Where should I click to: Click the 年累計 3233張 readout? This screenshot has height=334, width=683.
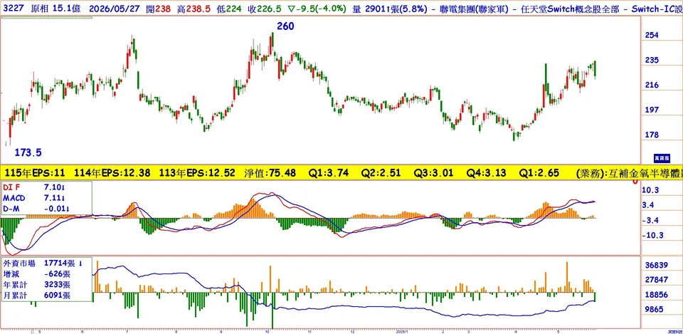coord(36,285)
